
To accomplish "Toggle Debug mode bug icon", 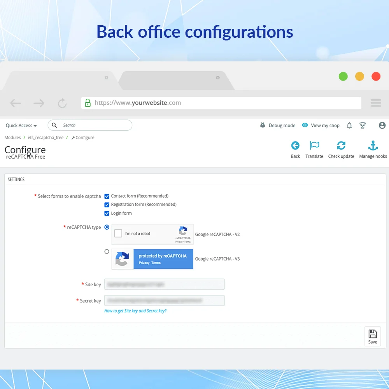I will [x=263, y=125].
